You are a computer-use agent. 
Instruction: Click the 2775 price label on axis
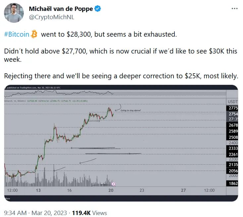tap(232, 108)
